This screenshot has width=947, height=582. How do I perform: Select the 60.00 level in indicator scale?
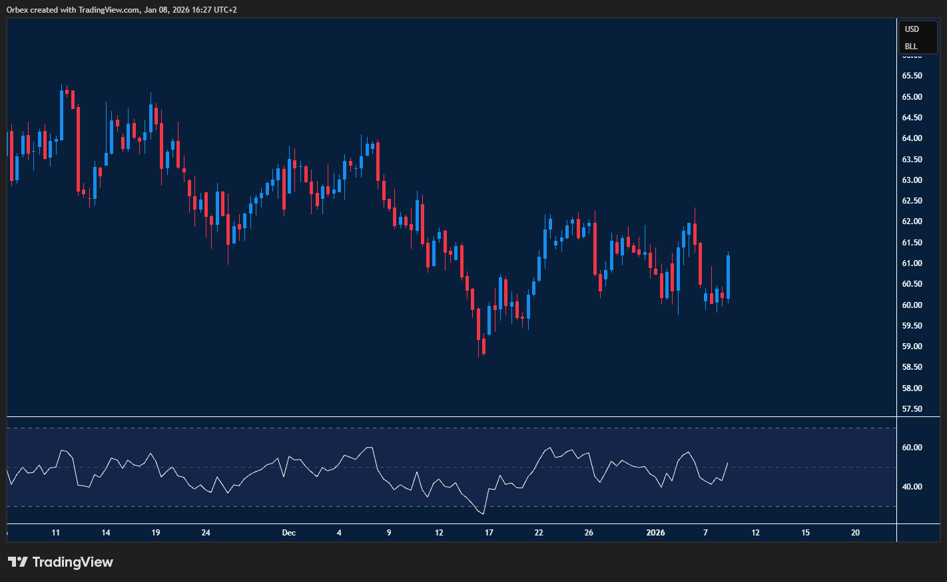[x=913, y=449]
